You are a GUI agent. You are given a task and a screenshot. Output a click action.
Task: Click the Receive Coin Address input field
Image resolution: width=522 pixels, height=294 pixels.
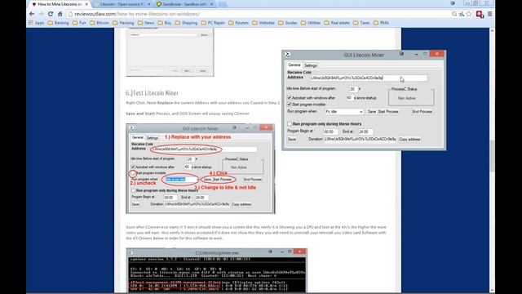(x=369, y=78)
